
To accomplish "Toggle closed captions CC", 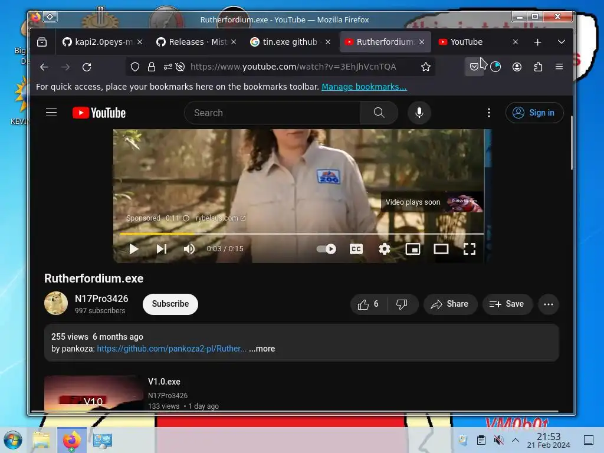I will pyautogui.click(x=356, y=249).
